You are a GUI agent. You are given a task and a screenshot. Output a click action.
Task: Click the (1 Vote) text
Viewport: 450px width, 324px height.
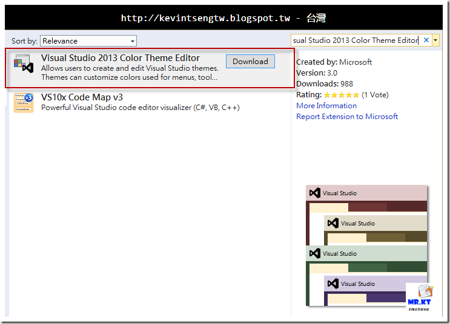(x=375, y=95)
